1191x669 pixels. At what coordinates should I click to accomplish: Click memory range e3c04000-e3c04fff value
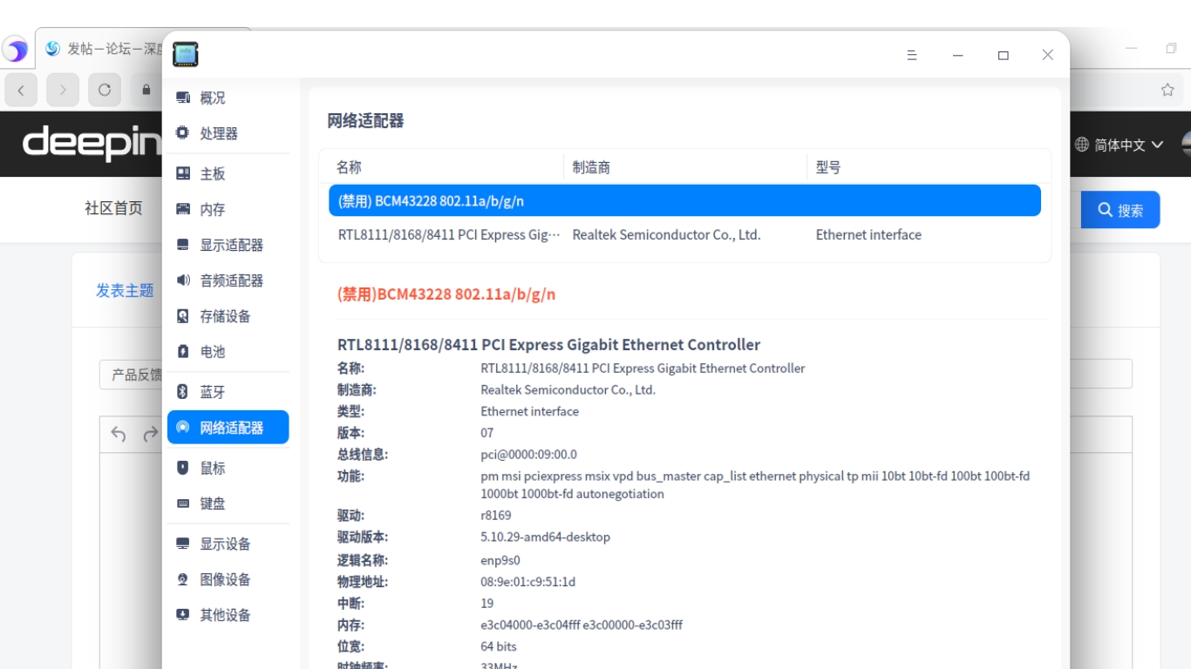point(582,625)
